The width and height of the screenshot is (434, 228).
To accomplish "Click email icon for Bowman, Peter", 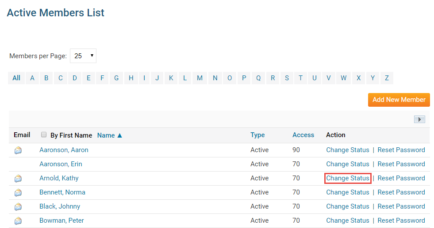I will (18, 221).
